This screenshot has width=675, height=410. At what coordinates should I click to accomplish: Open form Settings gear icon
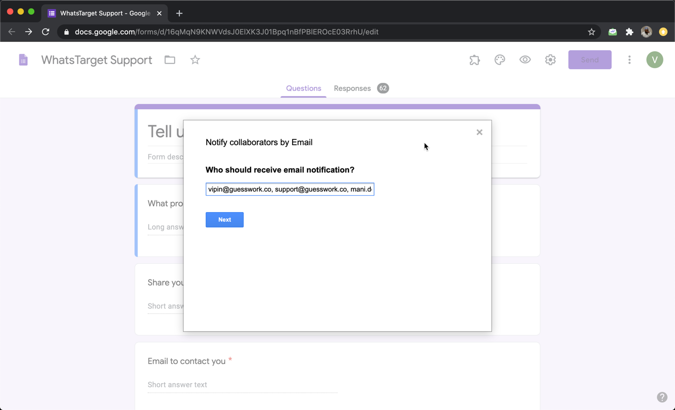tap(550, 60)
